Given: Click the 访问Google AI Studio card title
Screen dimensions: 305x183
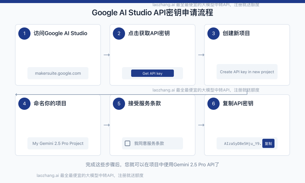Looking at the screenshot, I should tap(60, 33).
